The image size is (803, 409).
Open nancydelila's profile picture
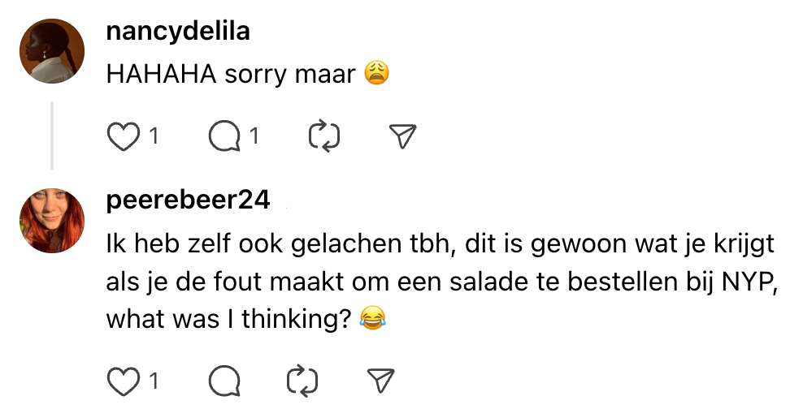[x=52, y=51]
